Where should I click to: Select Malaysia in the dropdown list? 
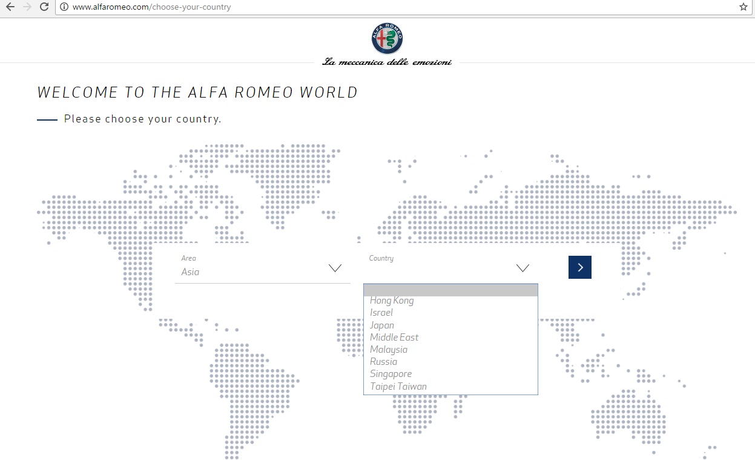click(450, 350)
